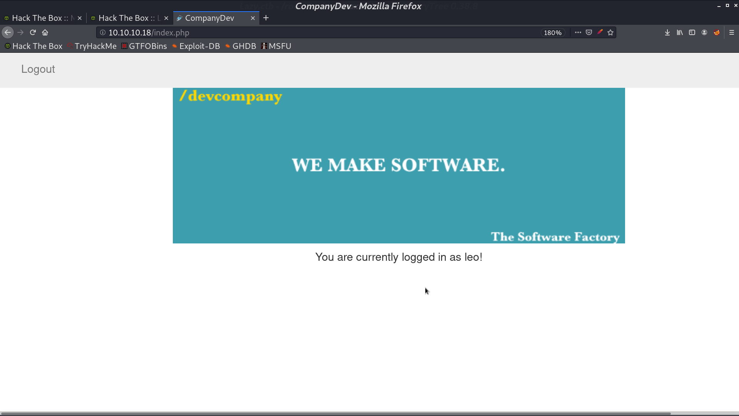This screenshot has height=416, width=739.
Task: Open a new tab with the plus button
Action: pyautogui.click(x=266, y=18)
